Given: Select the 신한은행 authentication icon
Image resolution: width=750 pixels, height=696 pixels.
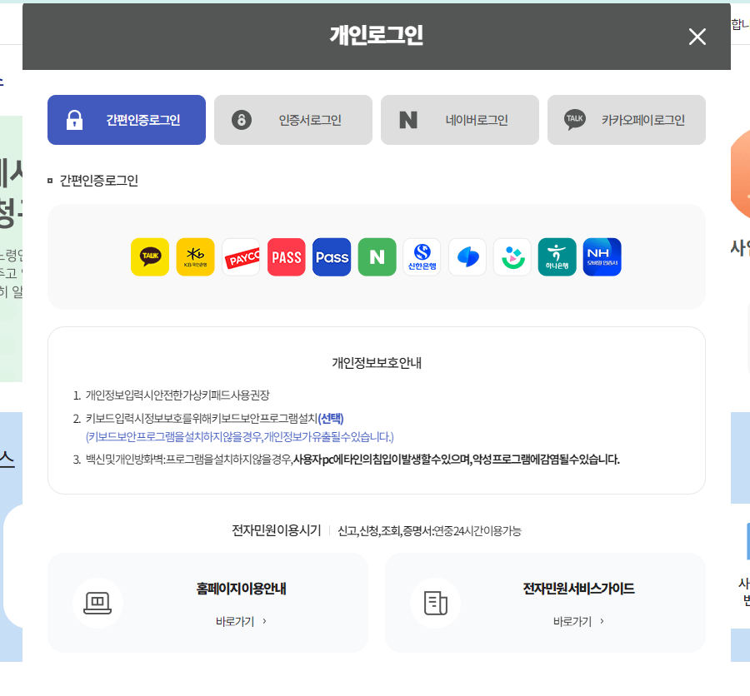Looking at the screenshot, I should click(x=422, y=256).
